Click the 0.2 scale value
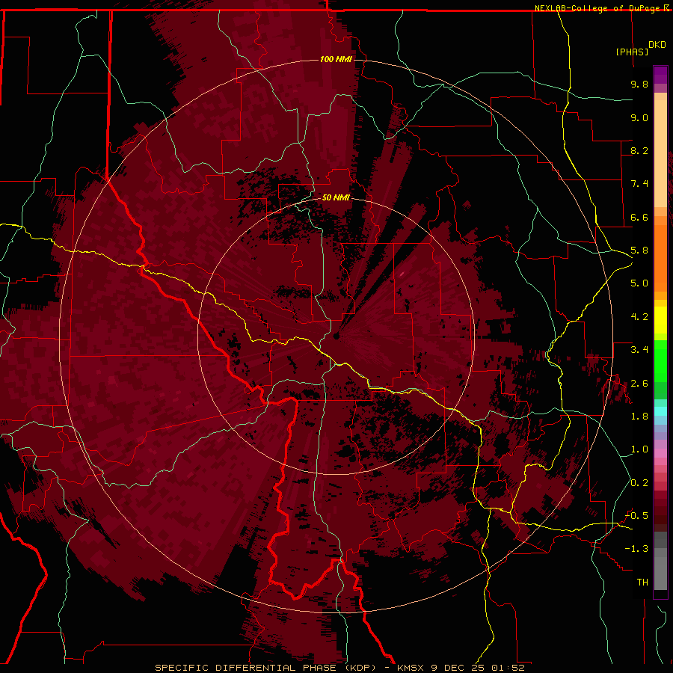 point(639,483)
